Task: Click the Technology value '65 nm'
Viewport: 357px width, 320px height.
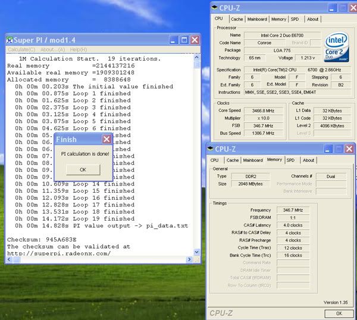Action: click(x=255, y=58)
